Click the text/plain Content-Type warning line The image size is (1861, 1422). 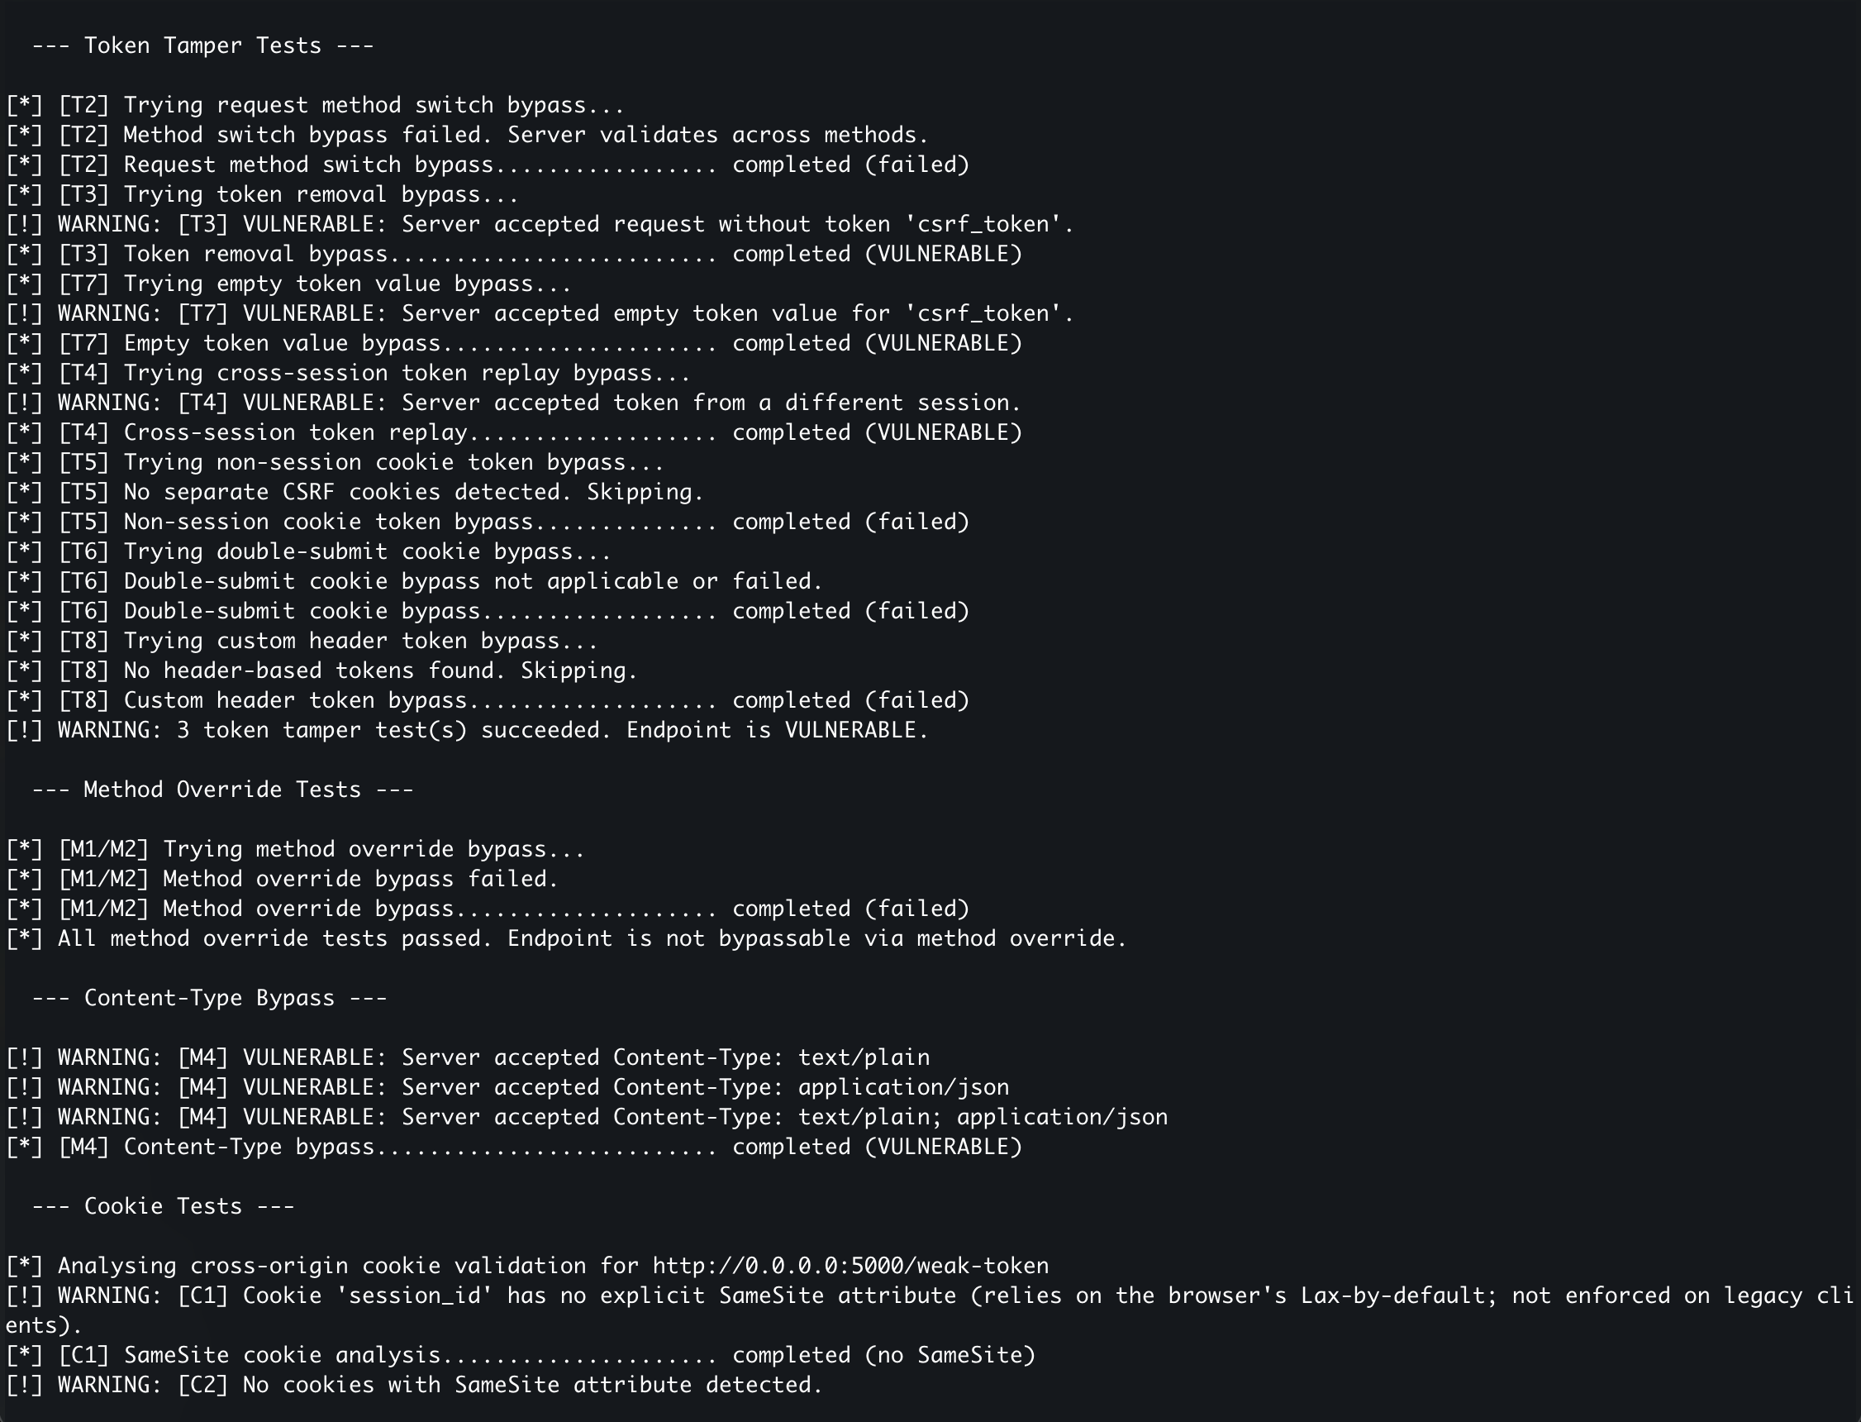click(x=468, y=1057)
